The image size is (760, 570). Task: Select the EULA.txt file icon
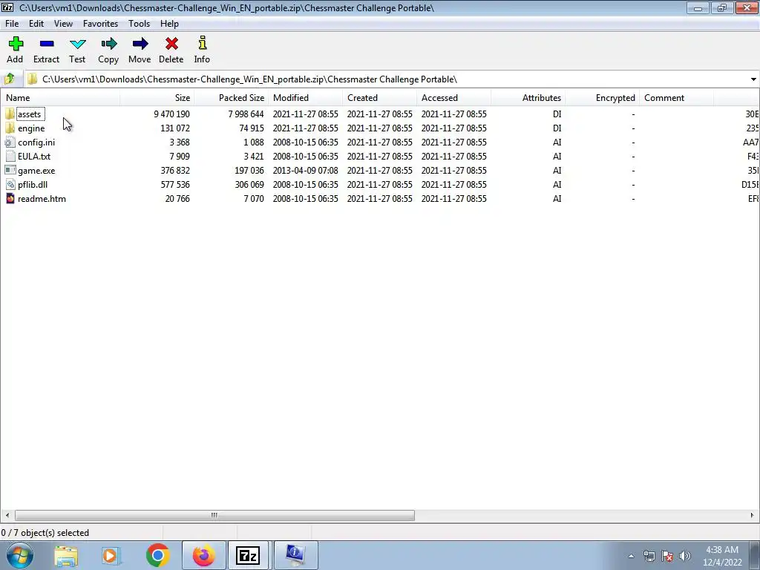(x=10, y=157)
